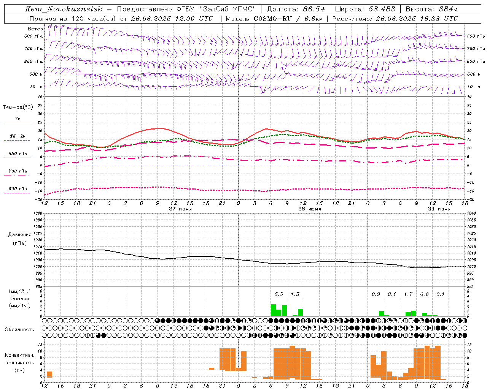
Task: Click the '5.5' precipitation total
Action: [279, 294]
